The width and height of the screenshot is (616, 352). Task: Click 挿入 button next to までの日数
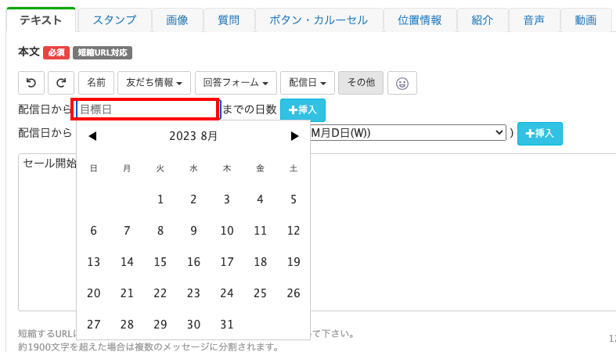click(x=303, y=110)
